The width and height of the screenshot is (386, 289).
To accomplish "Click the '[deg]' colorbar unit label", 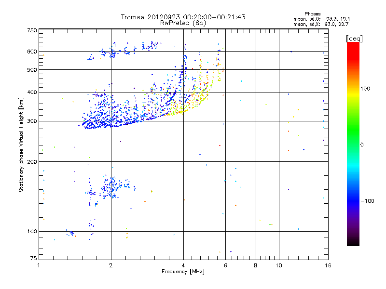I will point(354,39).
